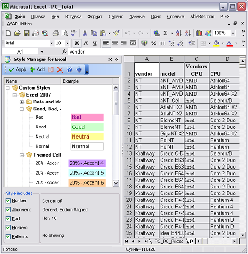Open the Данные menu

(x=137, y=17)
